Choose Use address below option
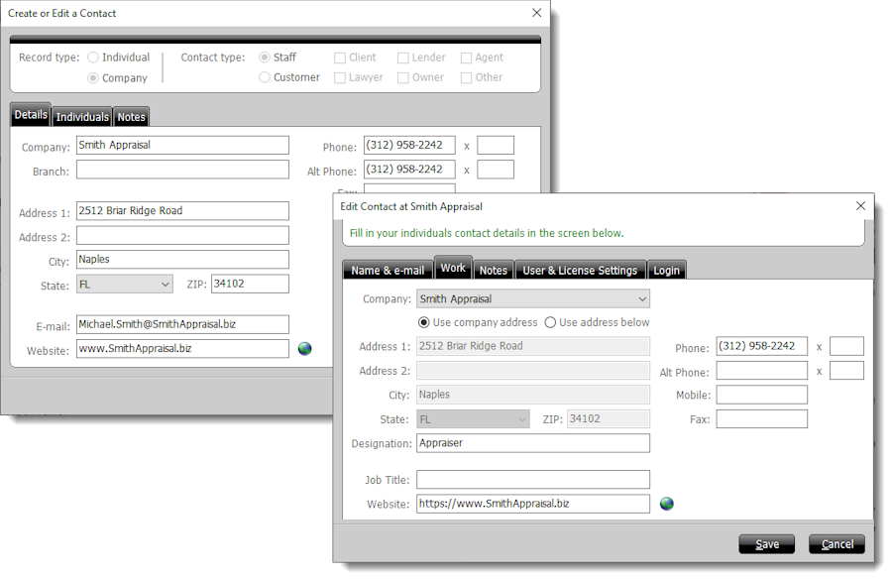The width and height of the screenshot is (892, 580). coord(550,323)
